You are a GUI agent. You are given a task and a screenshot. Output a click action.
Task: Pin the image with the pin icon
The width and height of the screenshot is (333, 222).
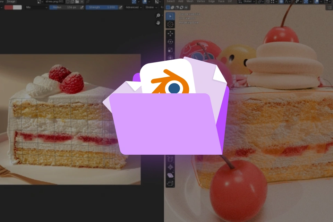88,2
